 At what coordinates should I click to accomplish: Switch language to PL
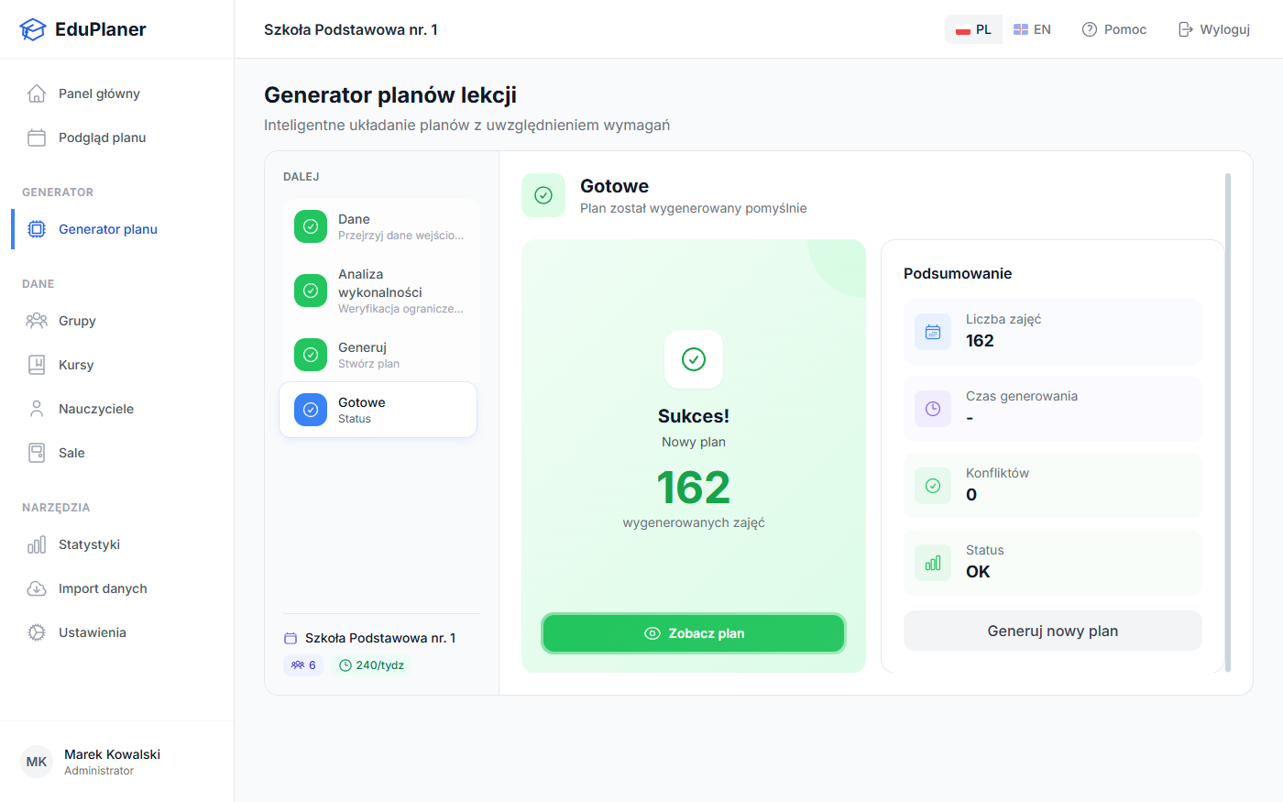click(973, 29)
